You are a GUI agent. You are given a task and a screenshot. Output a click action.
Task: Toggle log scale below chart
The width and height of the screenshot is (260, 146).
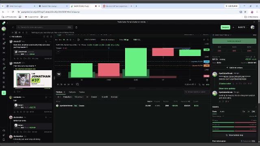click(x=203, y=85)
